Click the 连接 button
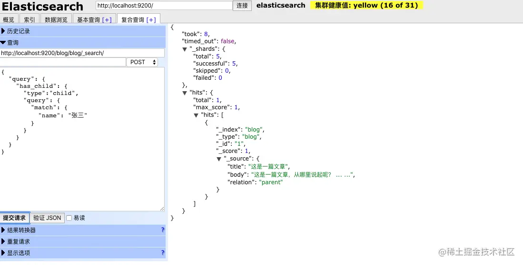The width and height of the screenshot is (523, 265). pyautogui.click(x=242, y=6)
